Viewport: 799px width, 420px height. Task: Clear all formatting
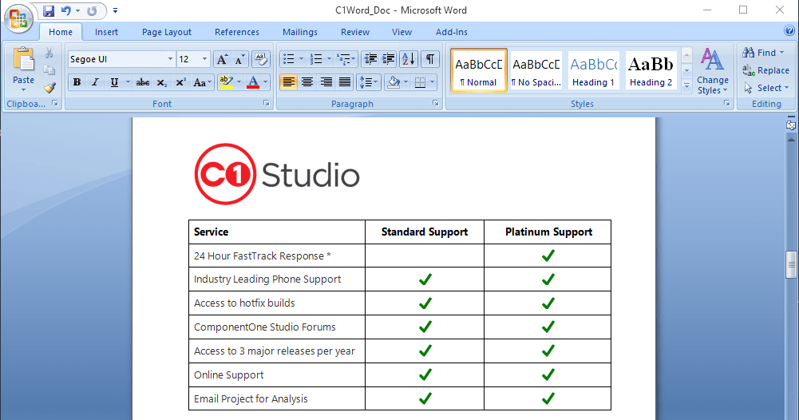[261, 60]
